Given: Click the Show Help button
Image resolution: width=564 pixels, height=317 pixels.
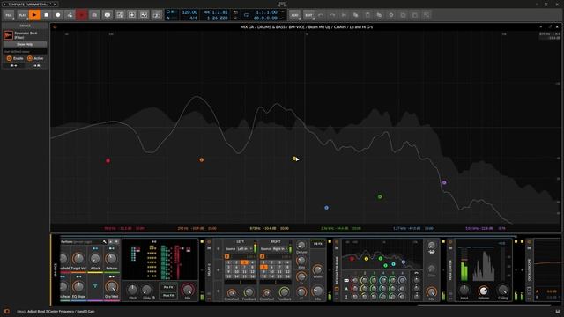Looking at the screenshot, I should point(25,44).
